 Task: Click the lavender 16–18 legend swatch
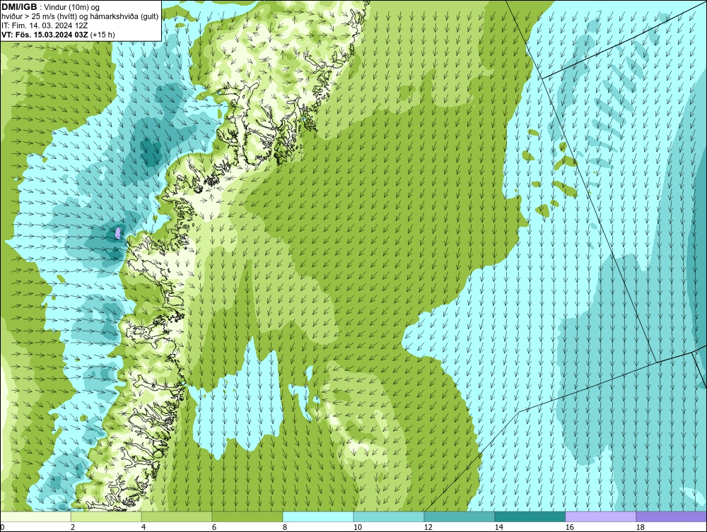pos(600,516)
